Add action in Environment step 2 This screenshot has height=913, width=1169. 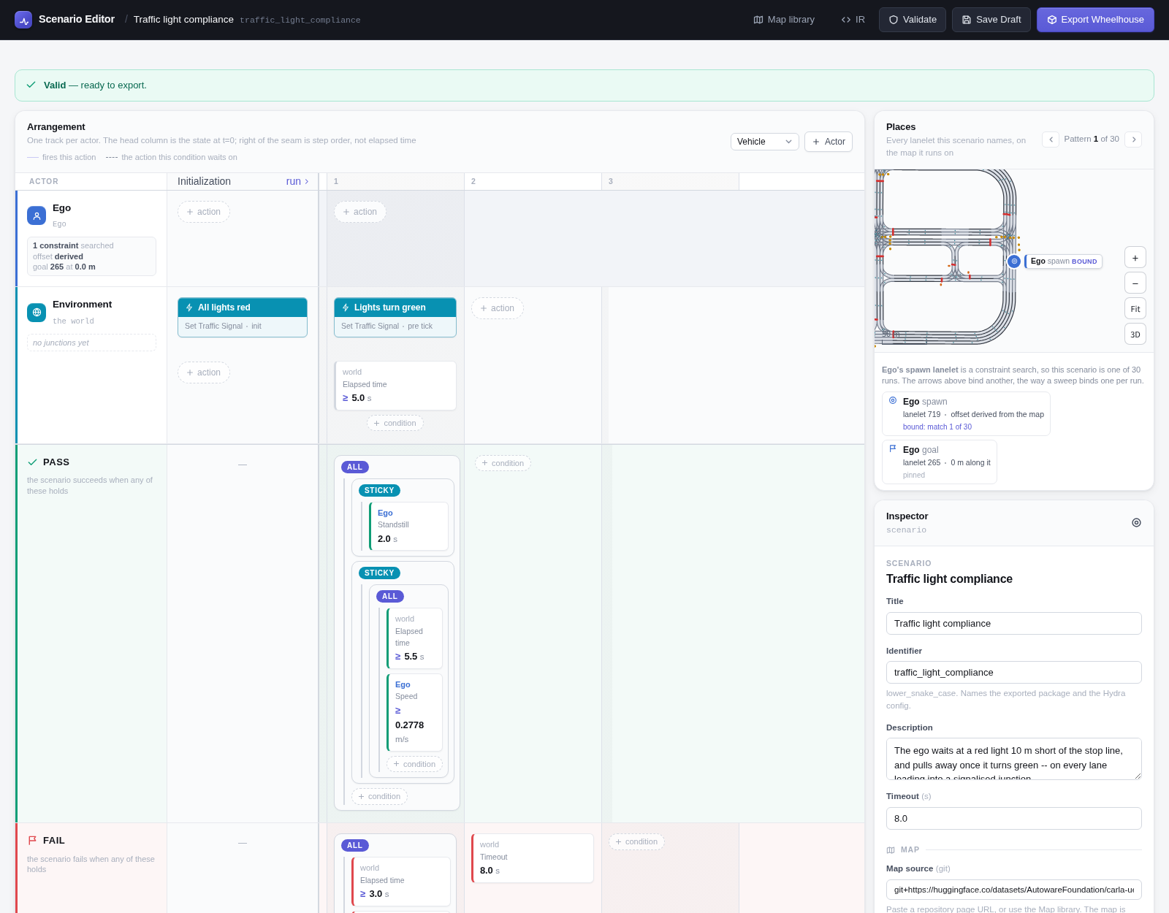[498, 308]
